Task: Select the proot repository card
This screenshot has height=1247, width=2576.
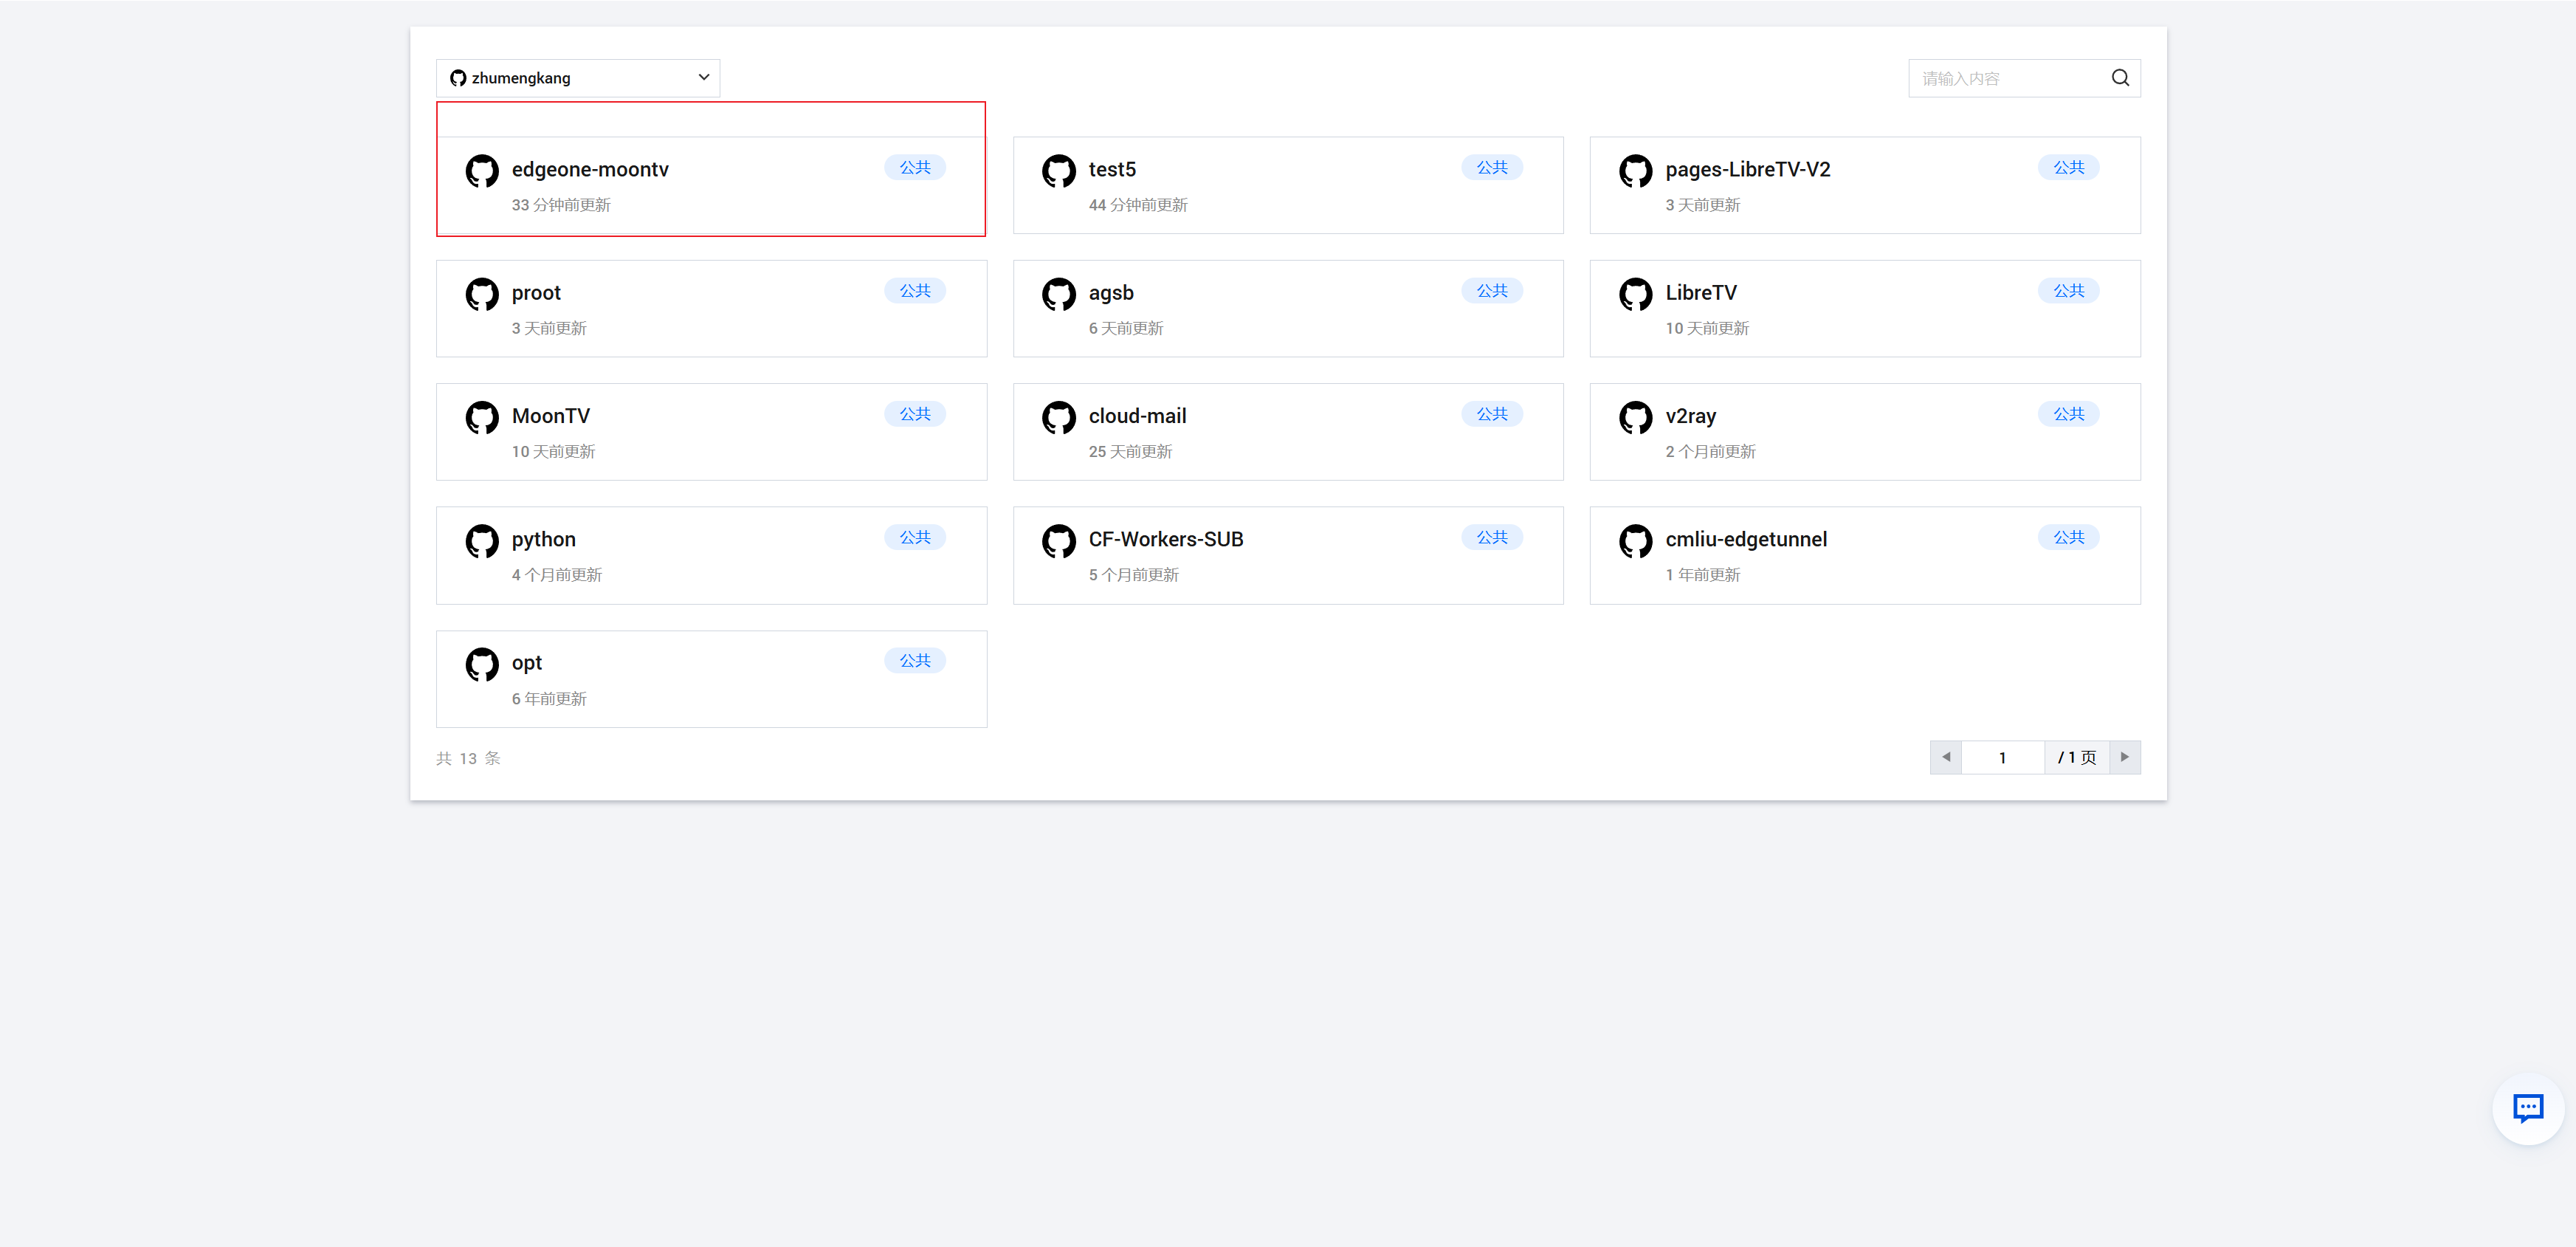Action: click(710, 309)
